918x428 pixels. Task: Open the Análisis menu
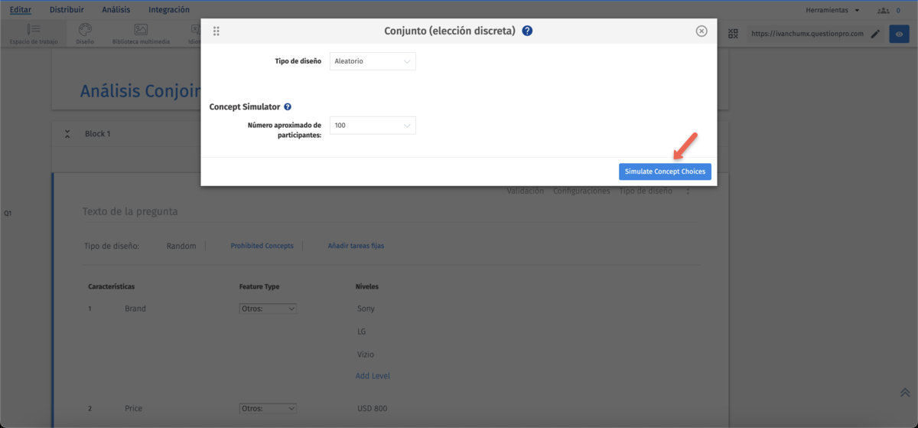pos(116,10)
